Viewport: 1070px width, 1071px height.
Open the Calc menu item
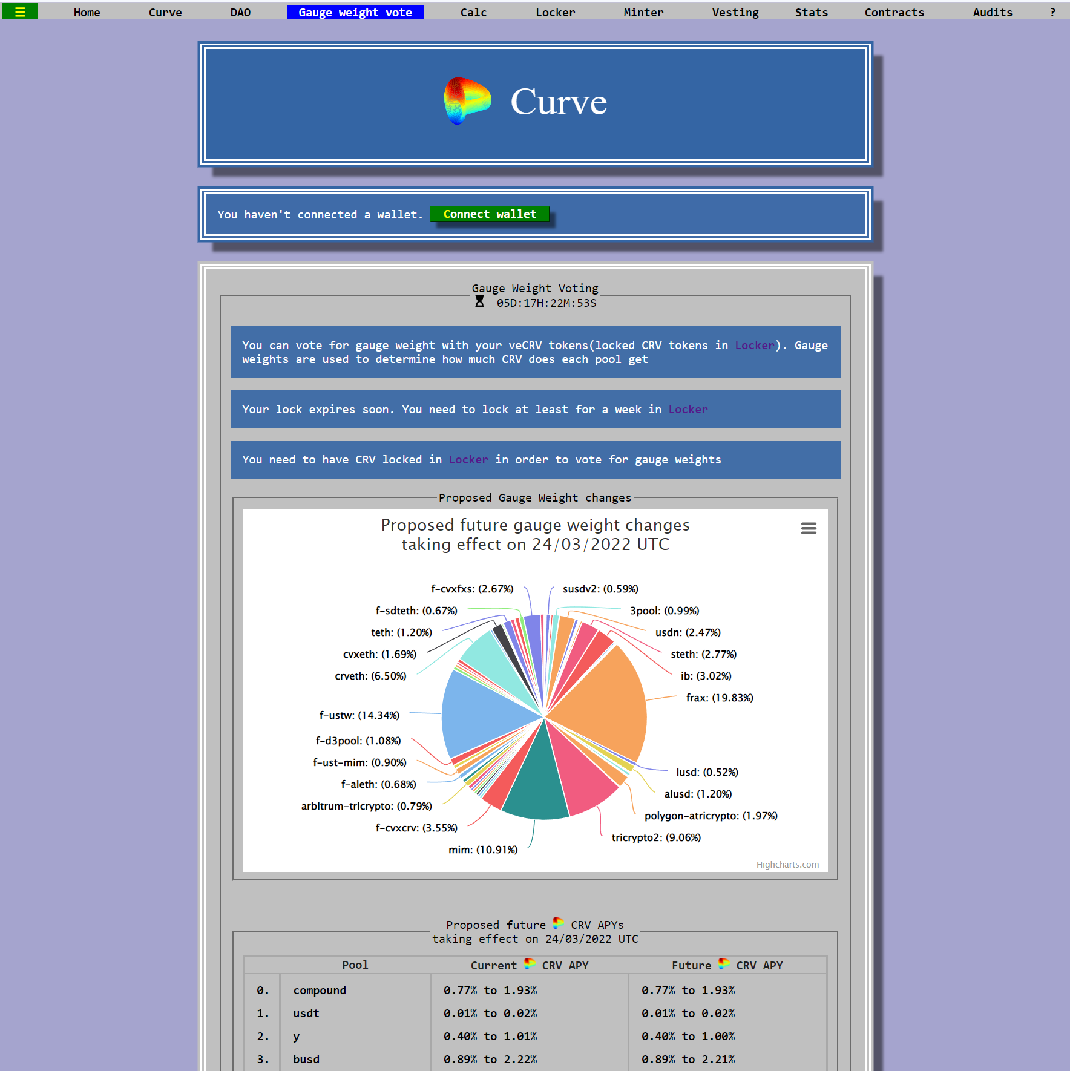[473, 12]
